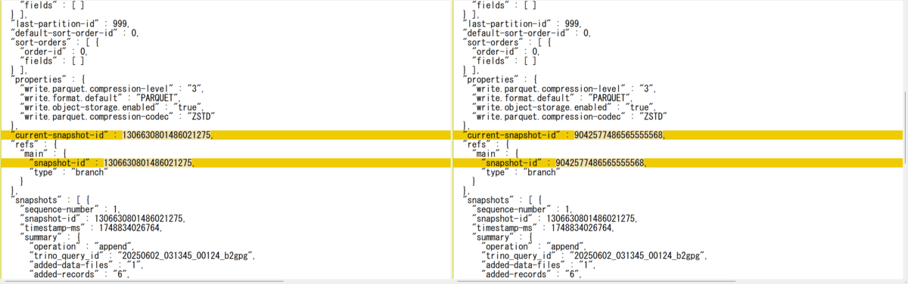This screenshot has height=284, width=908.
Task: Select "type" : "branch" in left pane
Action: pyautogui.click(x=69, y=171)
